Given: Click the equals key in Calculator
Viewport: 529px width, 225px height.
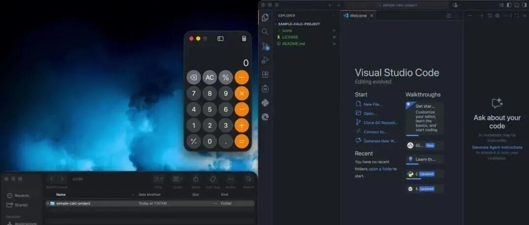Looking at the screenshot, I should (x=241, y=141).
